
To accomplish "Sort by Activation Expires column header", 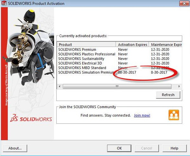I will pyautogui.click(x=132, y=44).
